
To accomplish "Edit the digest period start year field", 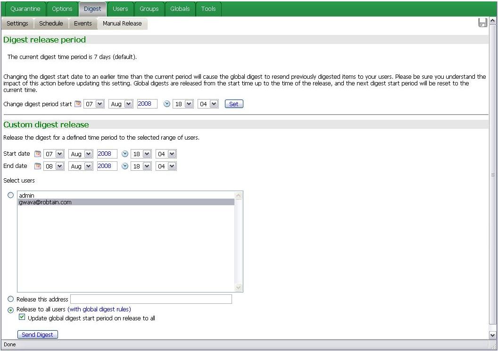I will (147, 104).
